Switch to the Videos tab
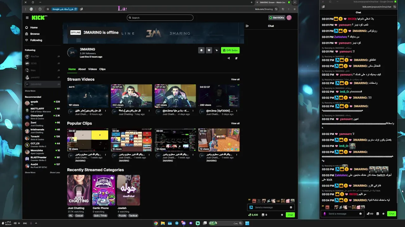The height and width of the screenshot is (227, 405). pos(92,69)
